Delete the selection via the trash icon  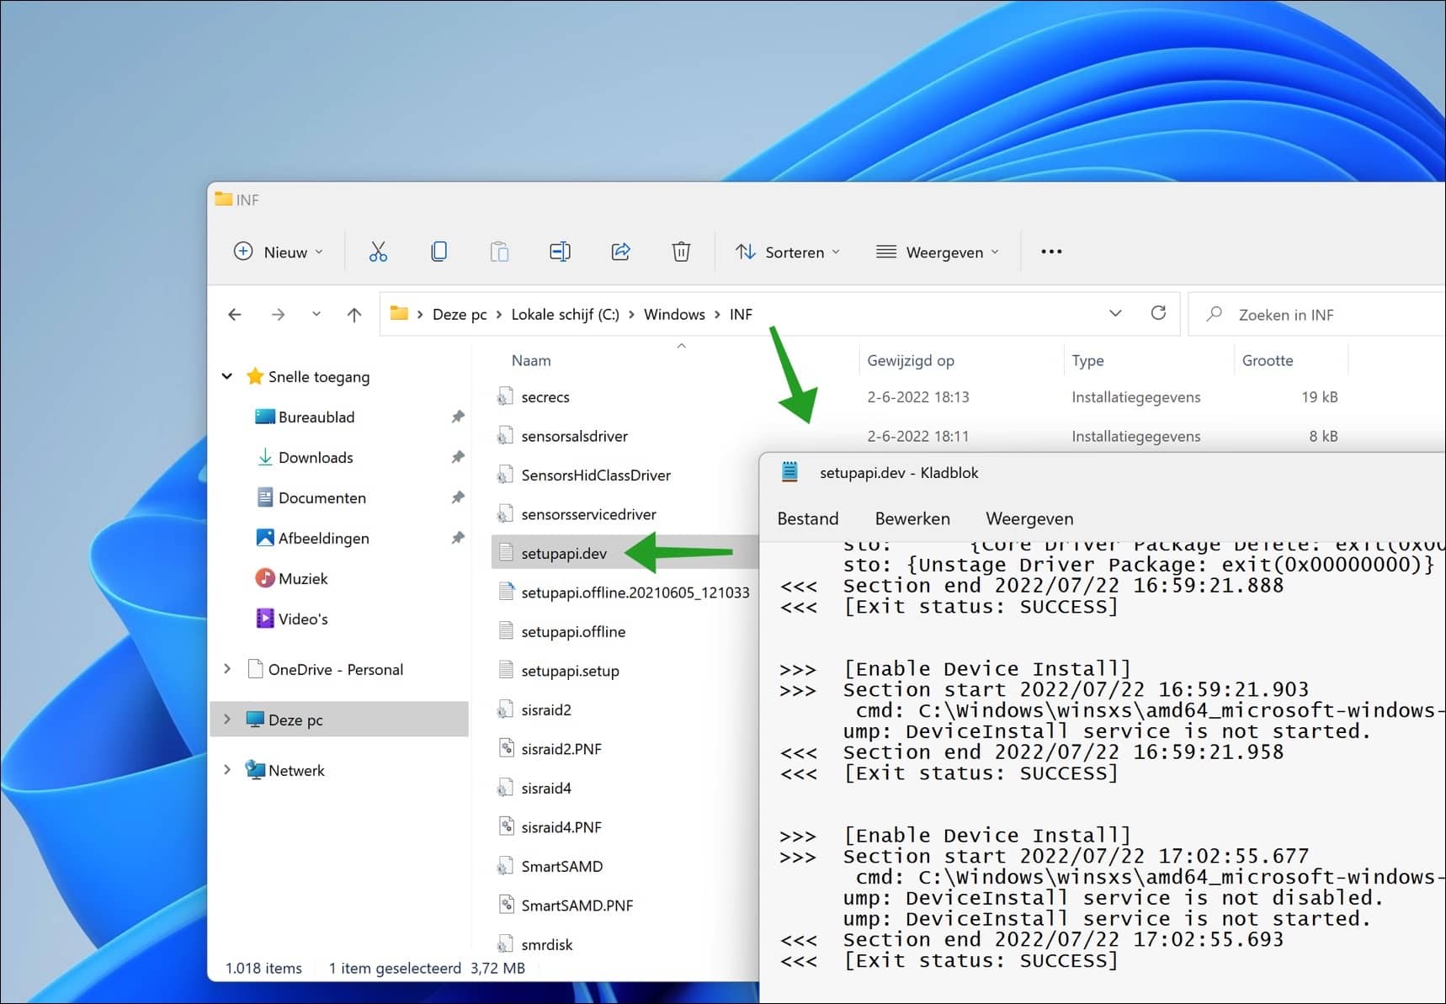pyautogui.click(x=681, y=251)
